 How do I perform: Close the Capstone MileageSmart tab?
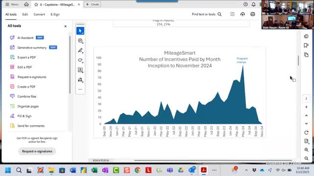click(79, 4)
